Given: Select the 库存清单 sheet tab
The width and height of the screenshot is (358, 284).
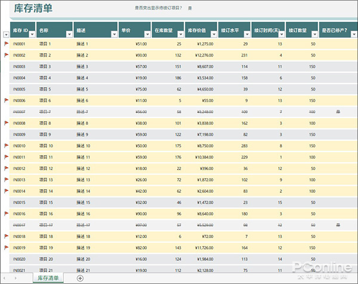Looking at the screenshot, I should [x=48, y=278].
